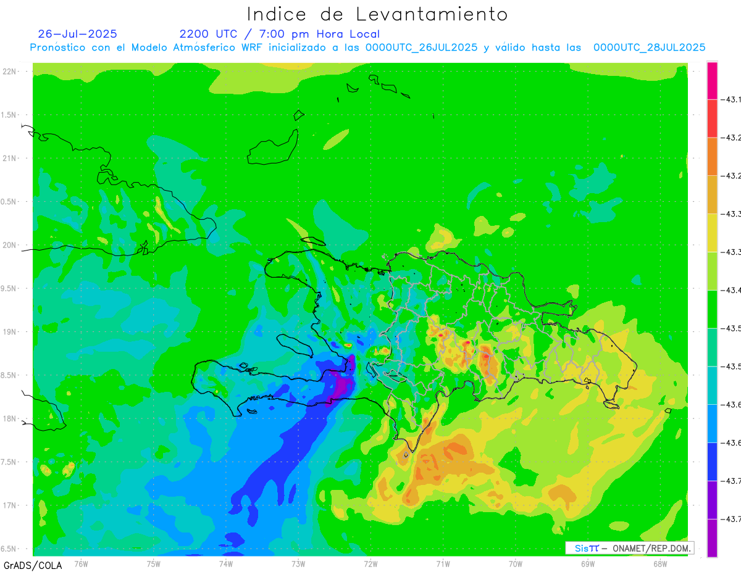
Task: Click the "76W" longitude label
Action: pos(81,563)
